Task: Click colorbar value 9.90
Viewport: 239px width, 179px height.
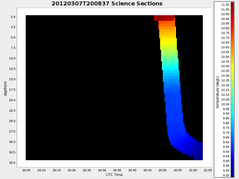Action: (x=226, y=114)
